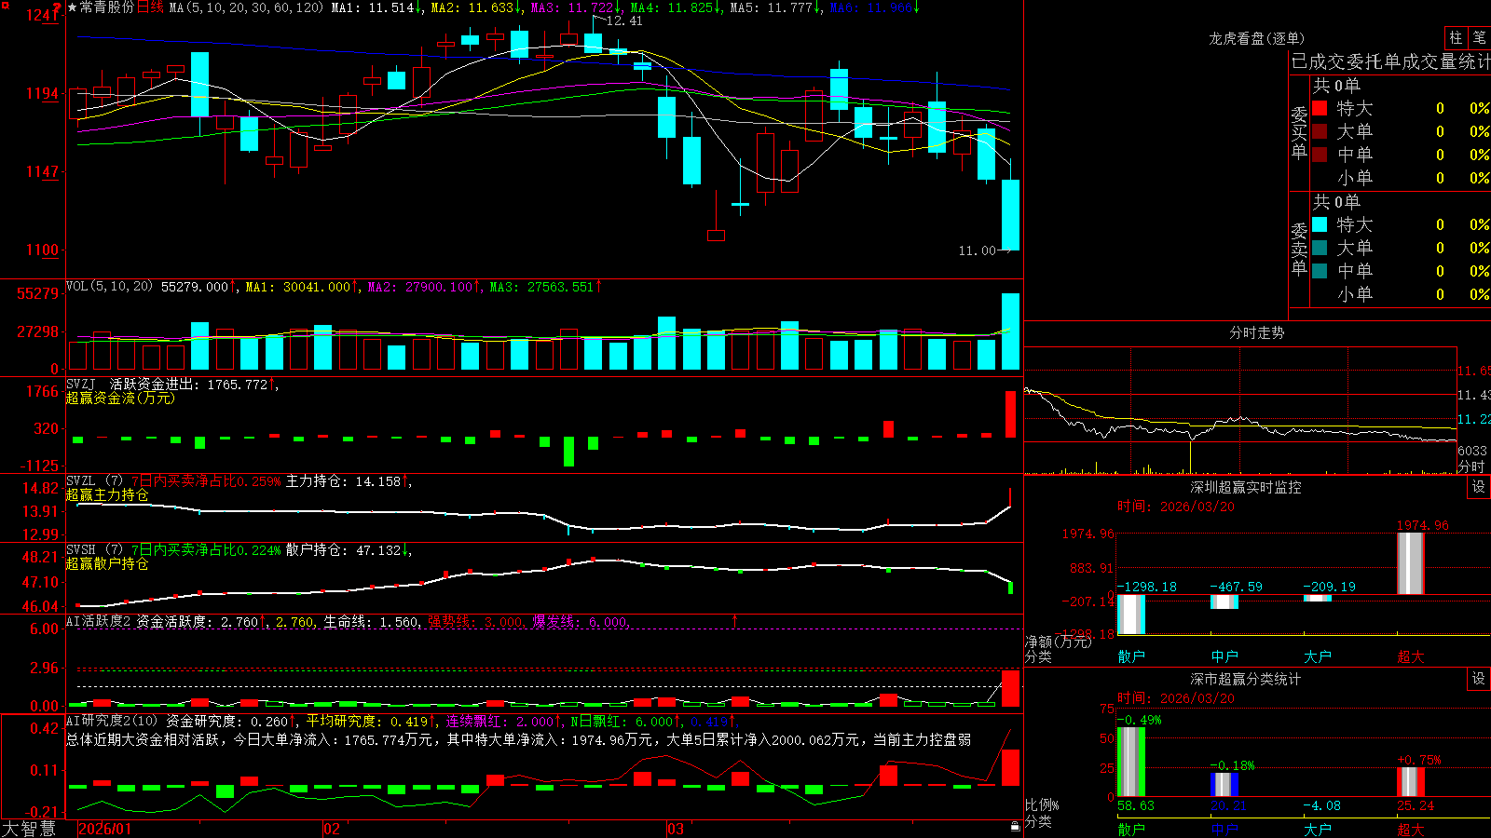The height and width of the screenshot is (838, 1491).
Task: Click the blue 中户 bar labeled -0.18%
Action: tap(1224, 784)
